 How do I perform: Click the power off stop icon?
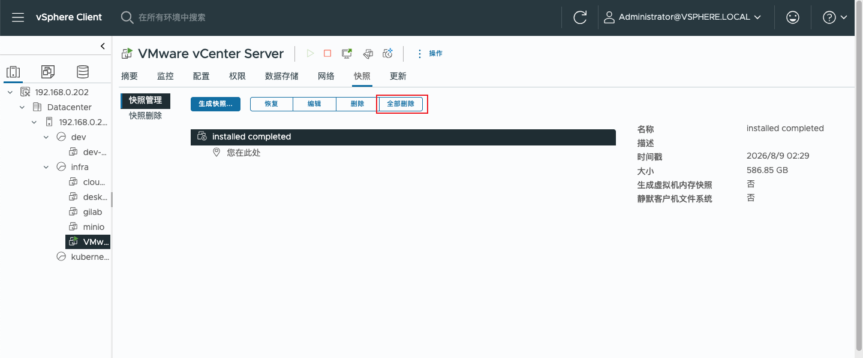[x=327, y=53]
